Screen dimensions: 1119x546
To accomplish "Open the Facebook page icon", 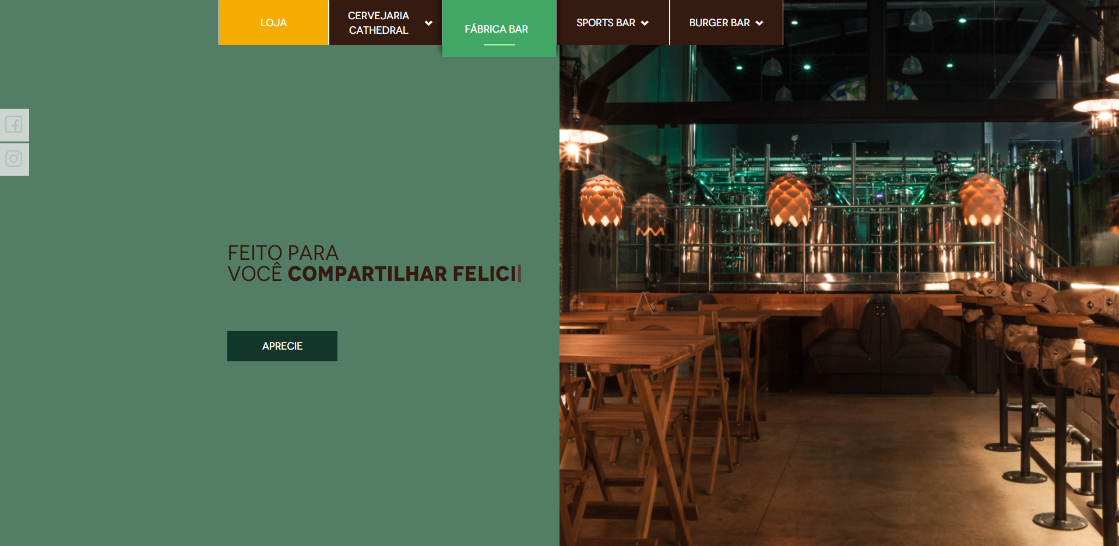I will (14, 125).
